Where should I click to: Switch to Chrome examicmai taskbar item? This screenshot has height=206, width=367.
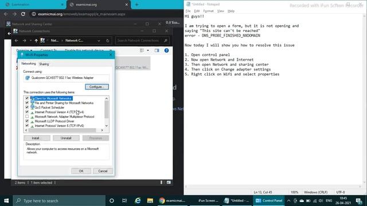point(172,201)
